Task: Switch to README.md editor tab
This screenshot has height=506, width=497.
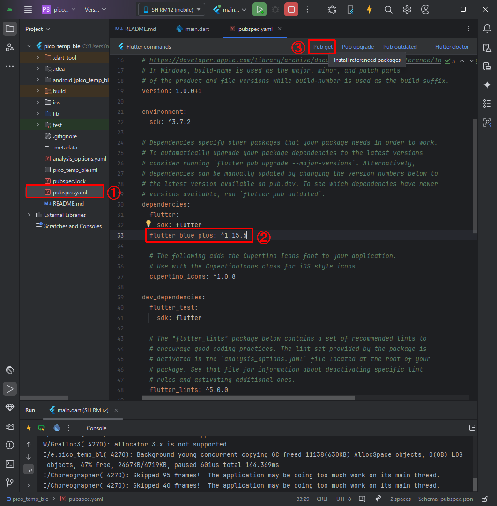Action: (135, 29)
